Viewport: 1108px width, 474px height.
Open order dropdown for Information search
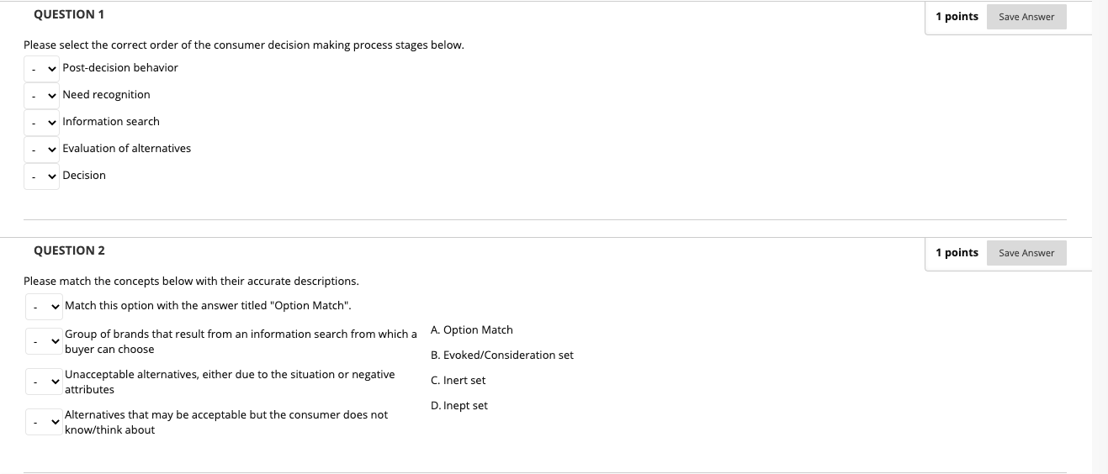(x=42, y=122)
